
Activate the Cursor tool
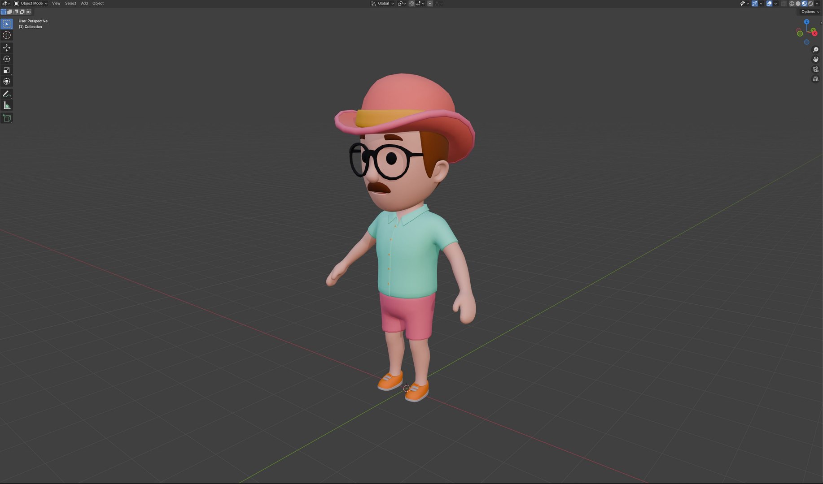click(x=7, y=35)
